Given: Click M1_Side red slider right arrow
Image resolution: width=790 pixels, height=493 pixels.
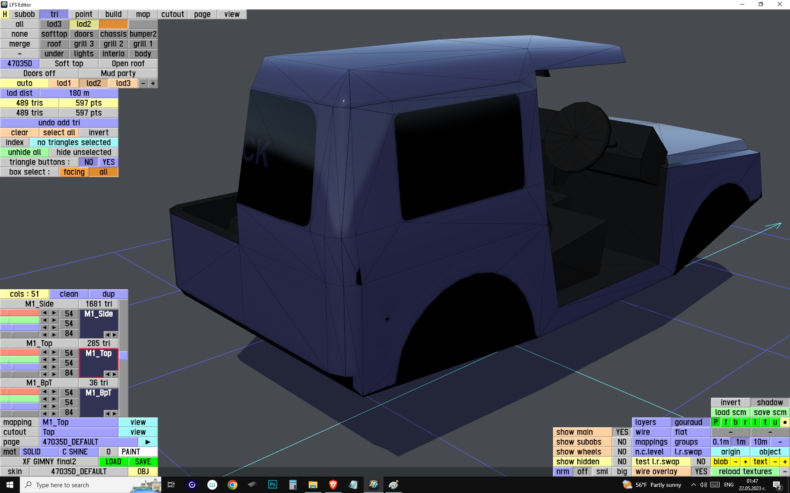Looking at the screenshot, I should [x=54, y=313].
